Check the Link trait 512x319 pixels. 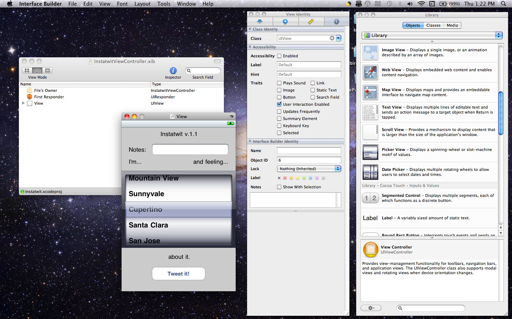click(x=313, y=83)
